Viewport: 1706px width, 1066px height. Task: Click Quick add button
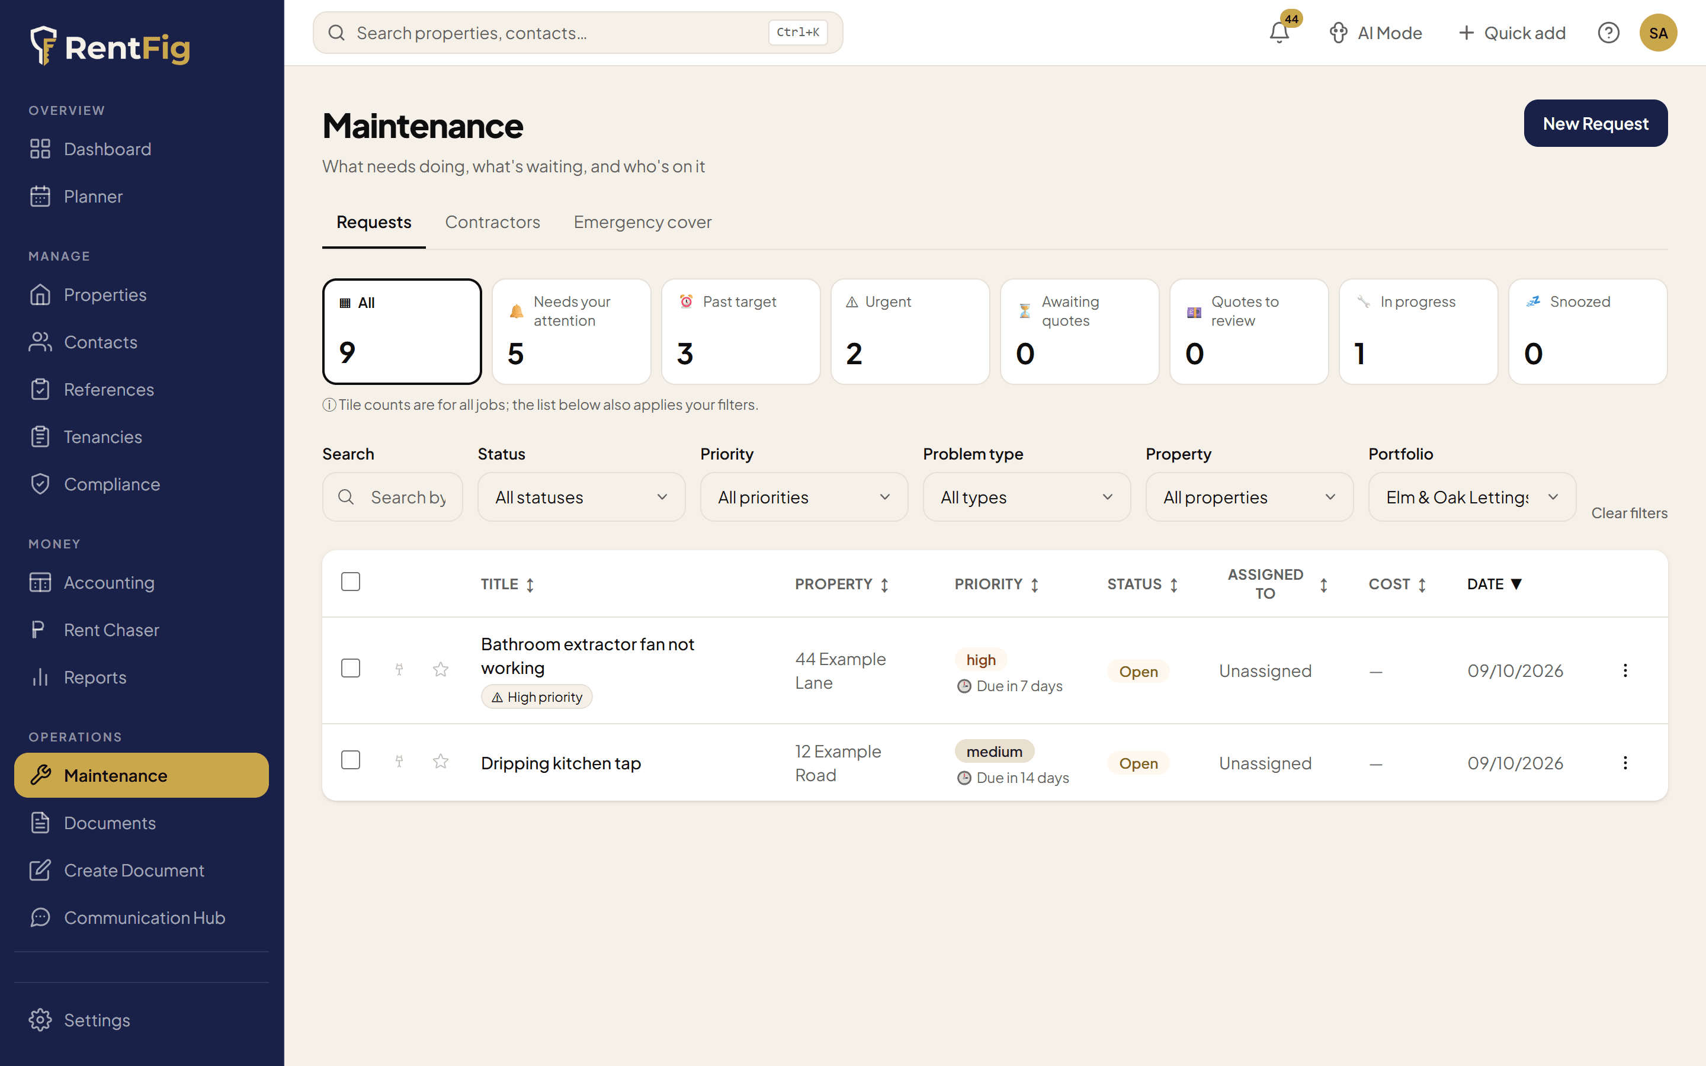[x=1512, y=33]
